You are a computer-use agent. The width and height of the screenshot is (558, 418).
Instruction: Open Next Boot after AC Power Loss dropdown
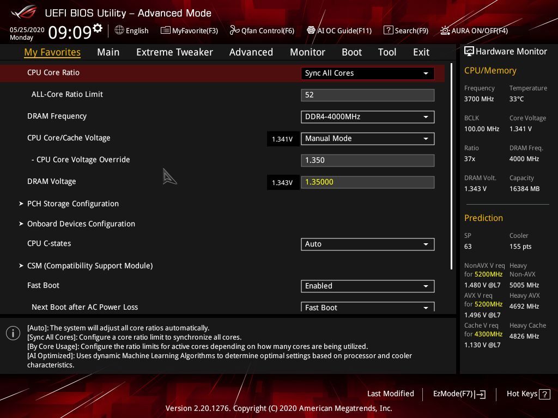[x=368, y=307]
